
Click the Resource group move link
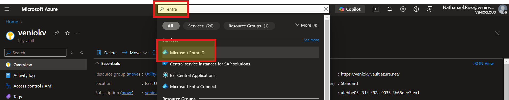tap(133, 74)
